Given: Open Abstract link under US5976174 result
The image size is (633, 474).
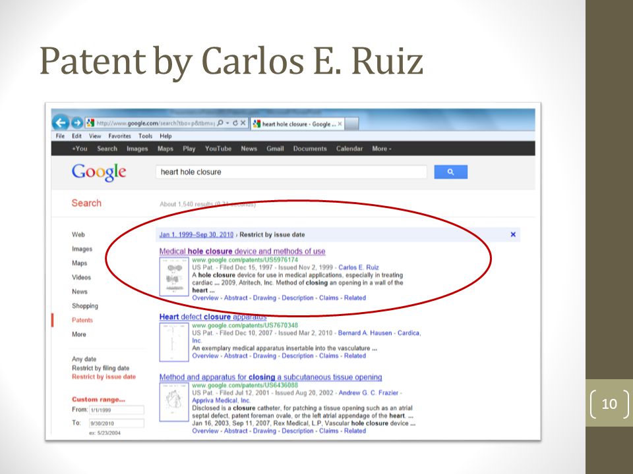Looking at the screenshot, I should (236, 298).
